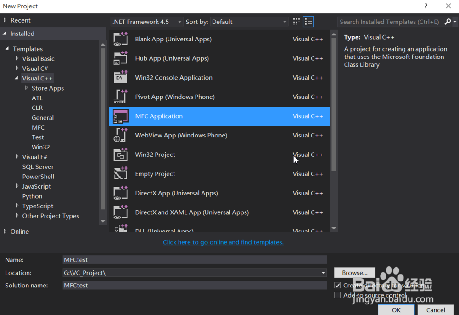This screenshot has width=459, height=315.
Task: Click the Solution name input field
Action: (x=195, y=286)
